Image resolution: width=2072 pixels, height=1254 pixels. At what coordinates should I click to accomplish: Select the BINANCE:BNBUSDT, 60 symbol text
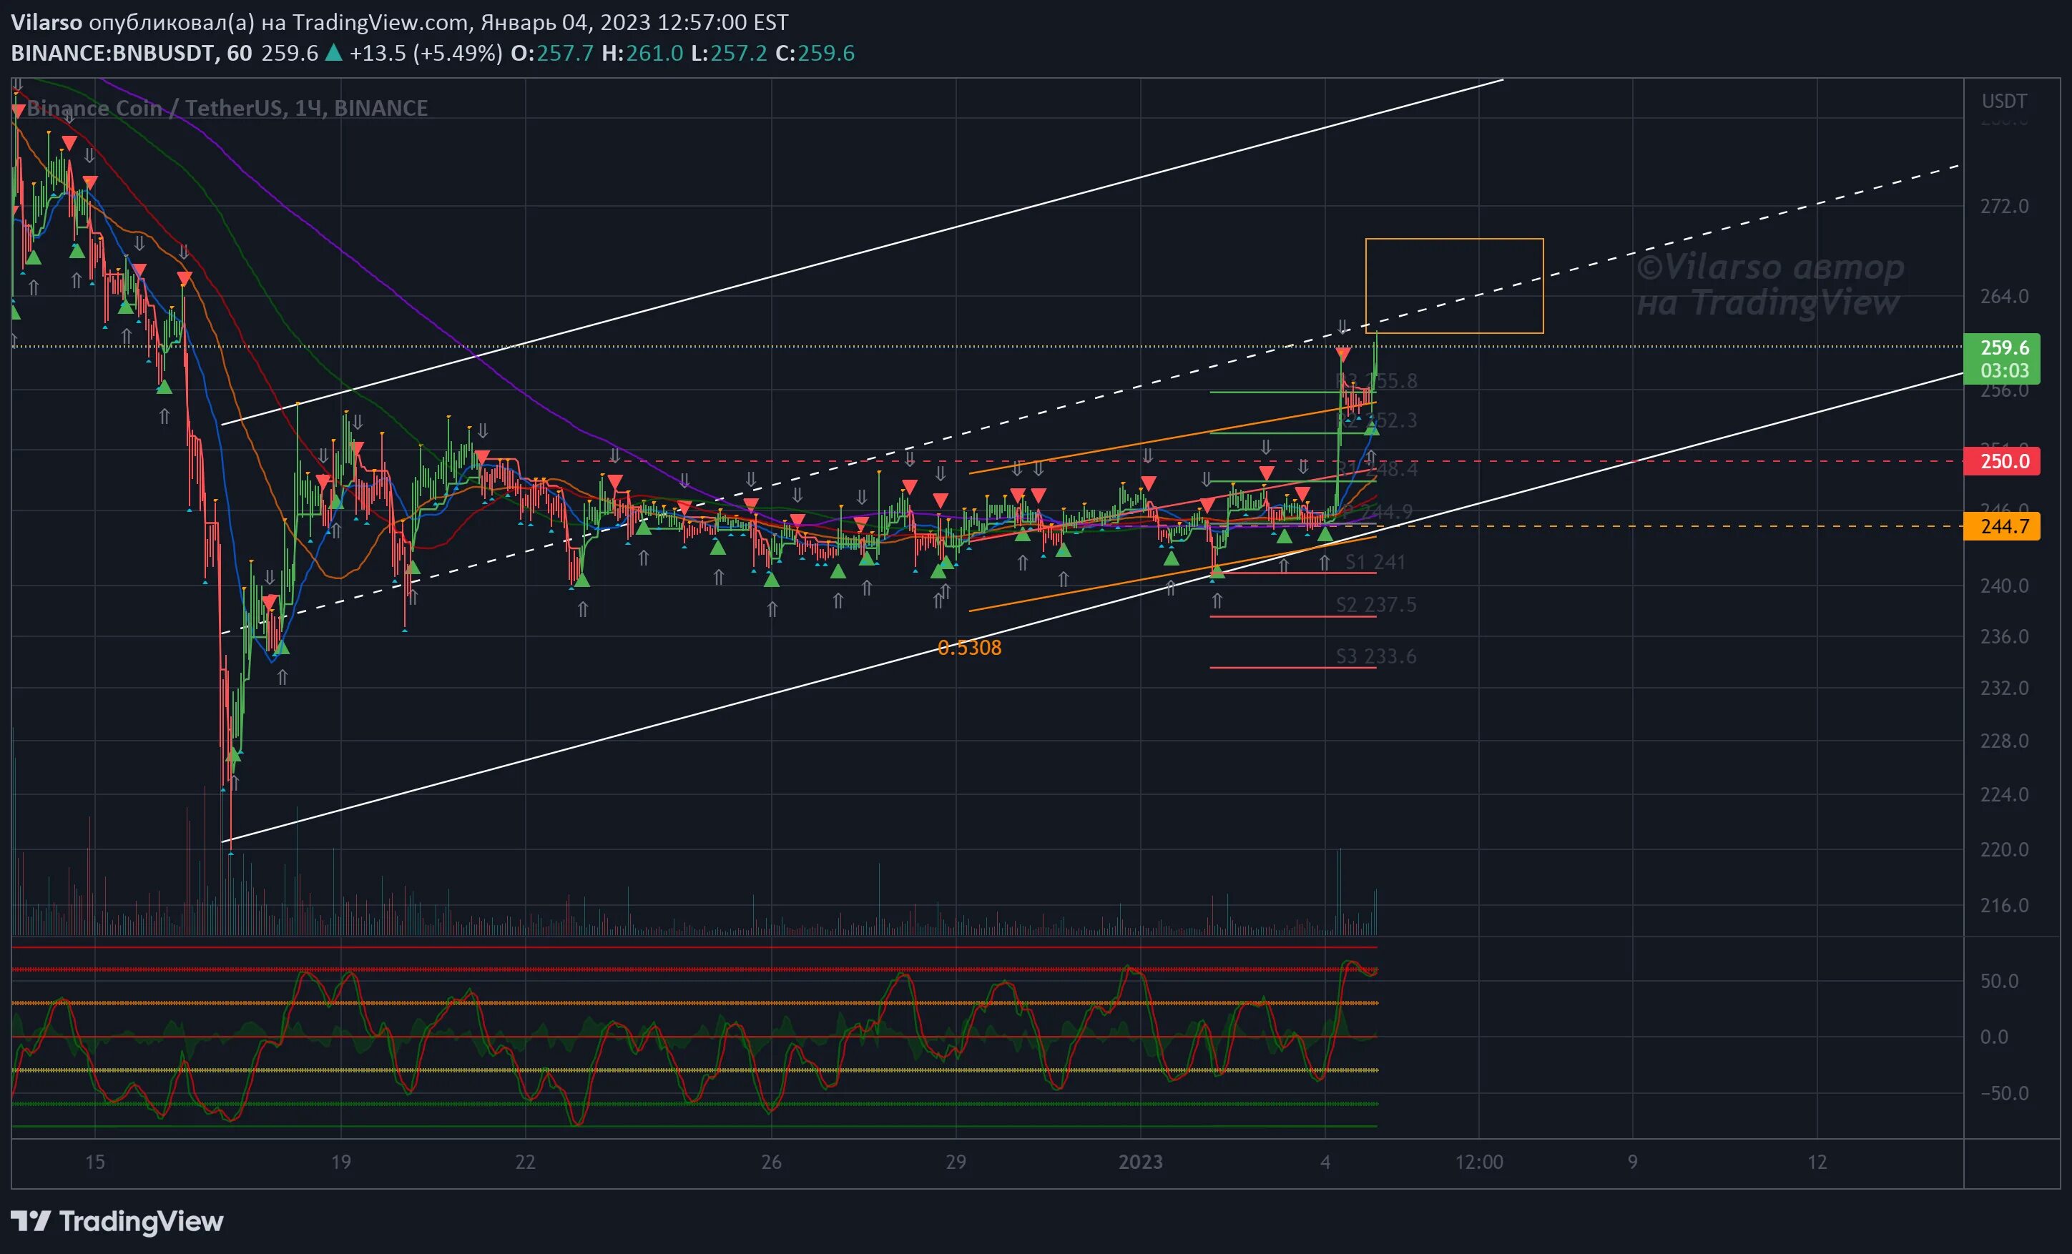(131, 53)
